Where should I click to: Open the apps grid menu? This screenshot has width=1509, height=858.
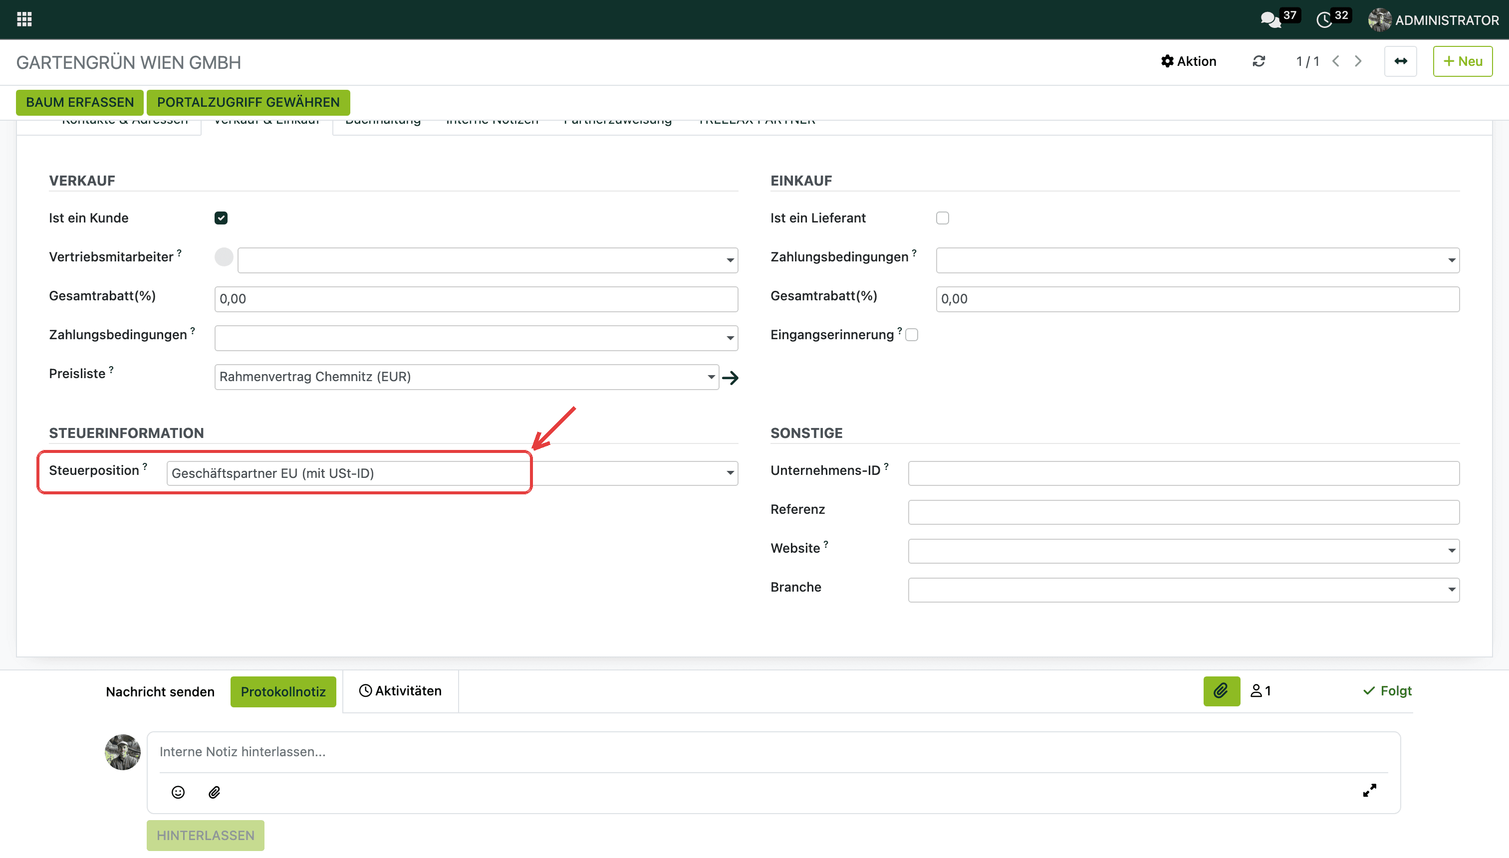(24, 19)
